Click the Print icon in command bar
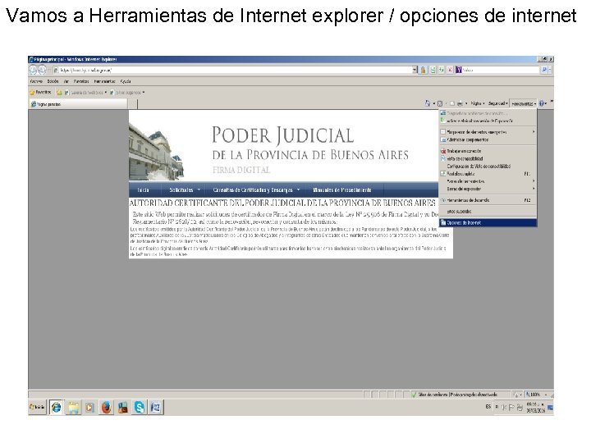 click(x=460, y=103)
